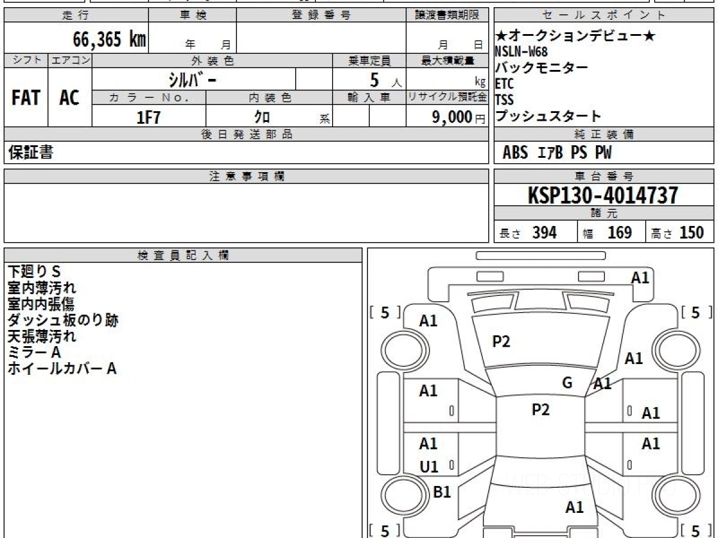Select the inspector note 天張薄汚れ

click(42, 337)
